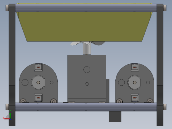Select the right vertical frame post

point(160,65)
